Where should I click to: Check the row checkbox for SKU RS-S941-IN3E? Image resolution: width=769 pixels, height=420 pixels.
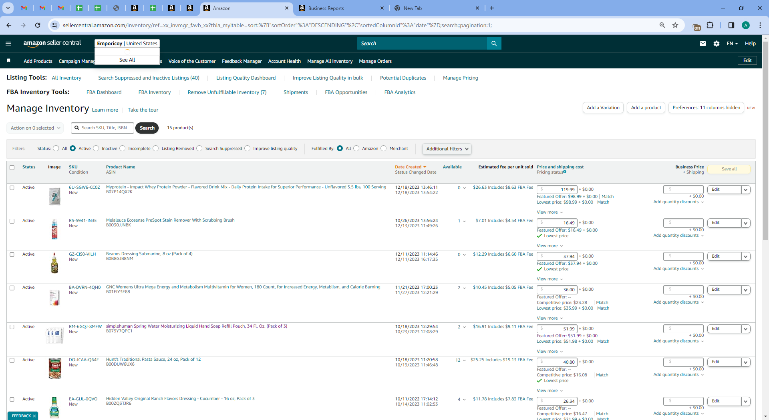pos(12,221)
